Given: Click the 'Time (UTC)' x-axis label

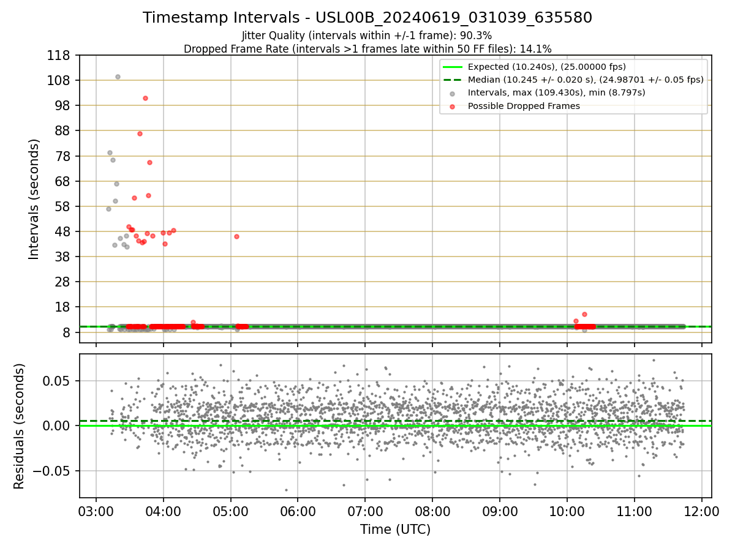Looking at the screenshot, I should coord(395,529).
